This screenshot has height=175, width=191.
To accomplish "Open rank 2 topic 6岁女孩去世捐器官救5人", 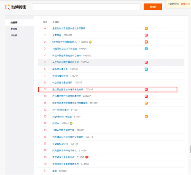I will [65, 42].
